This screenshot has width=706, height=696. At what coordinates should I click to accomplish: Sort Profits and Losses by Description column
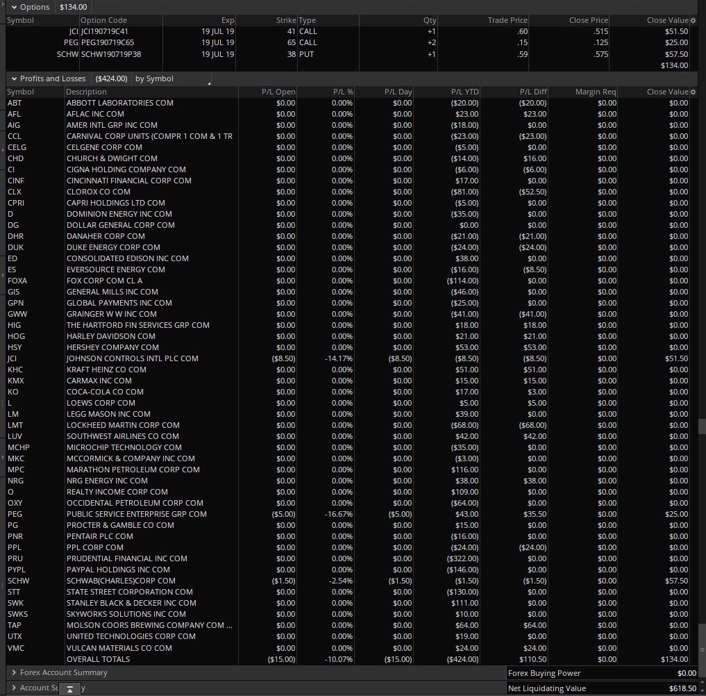point(86,92)
